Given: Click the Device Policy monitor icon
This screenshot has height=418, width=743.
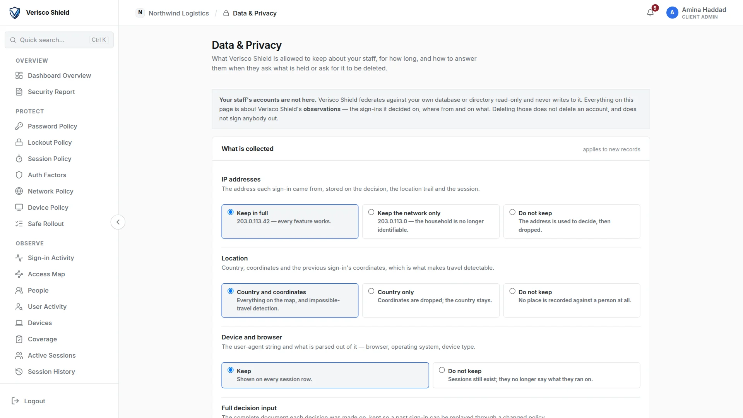Looking at the screenshot, I should [x=19, y=207].
